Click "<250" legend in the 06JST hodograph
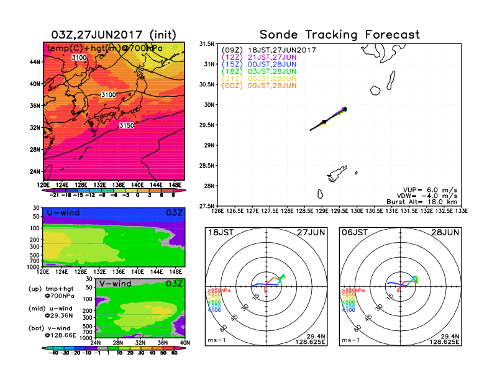492x380 pixels. (x=348, y=306)
